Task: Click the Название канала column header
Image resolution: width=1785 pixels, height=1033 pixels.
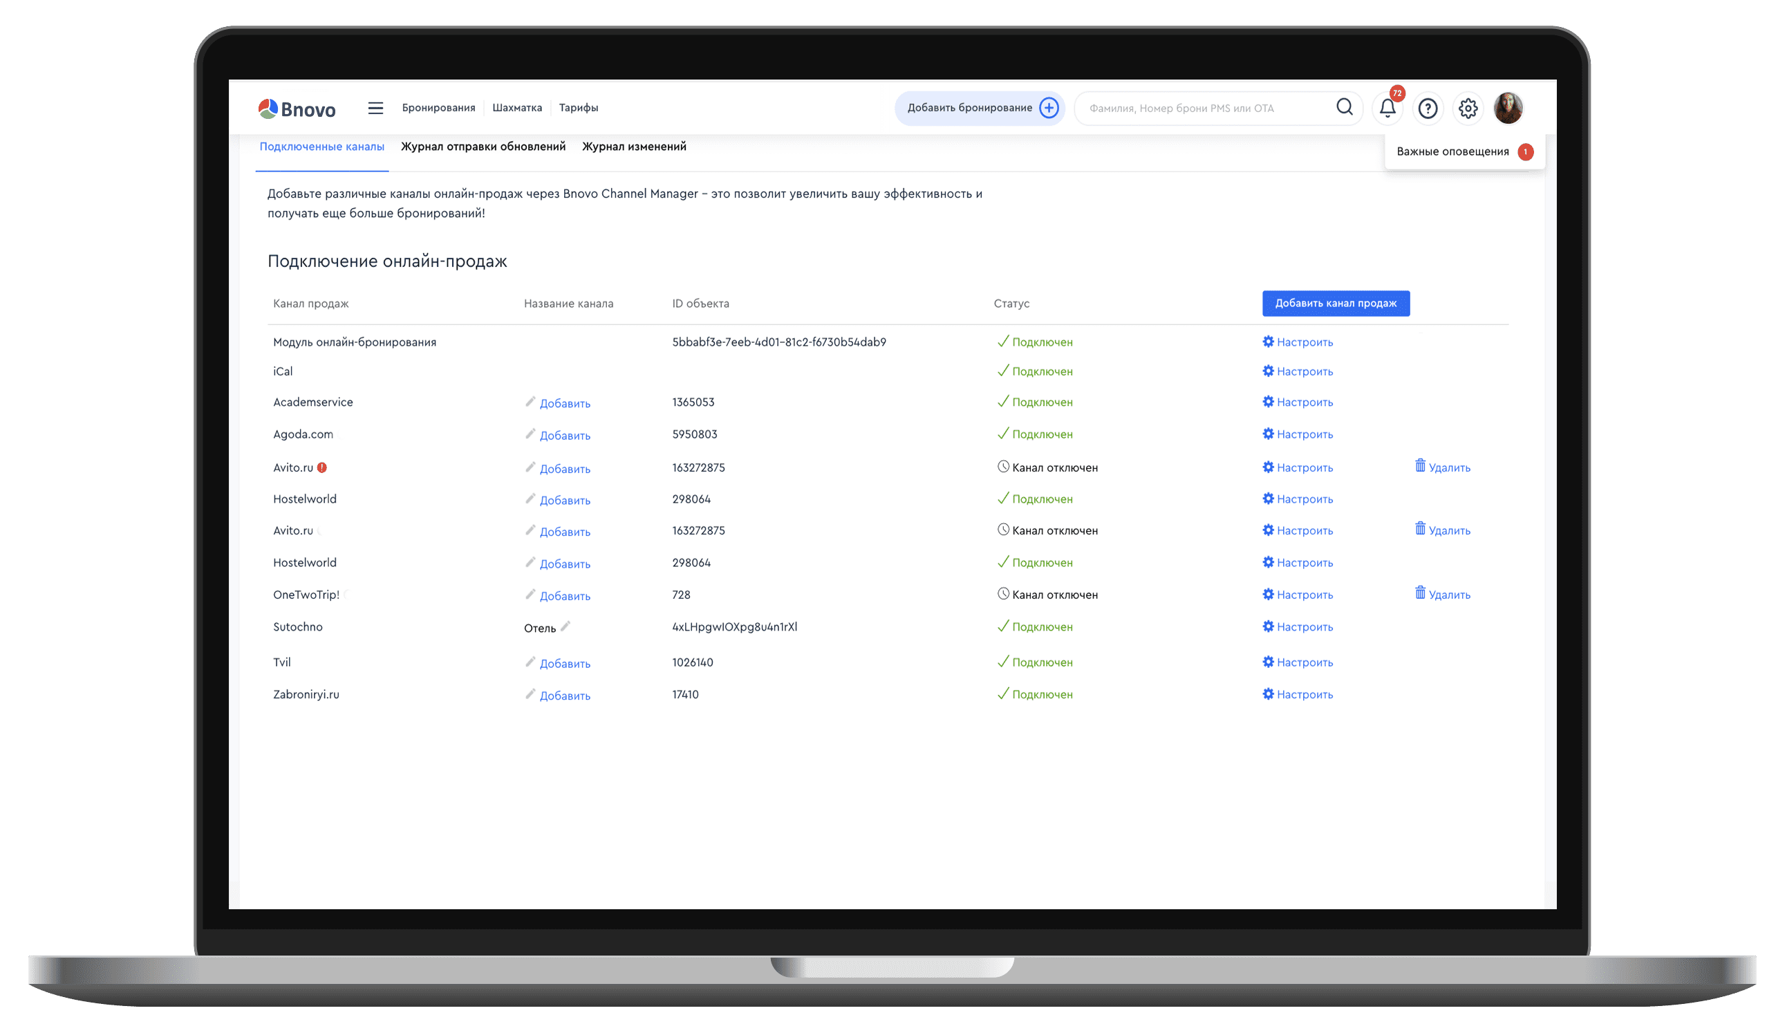Action: 568,304
